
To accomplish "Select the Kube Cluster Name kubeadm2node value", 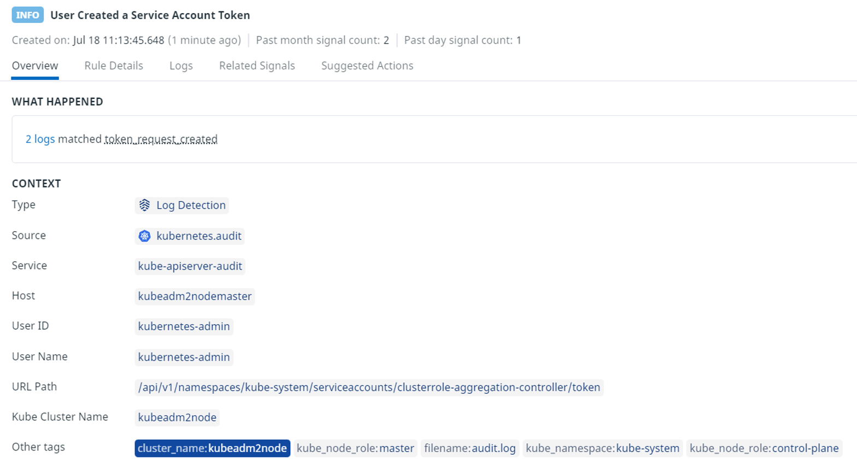I will click(x=177, y=417).
